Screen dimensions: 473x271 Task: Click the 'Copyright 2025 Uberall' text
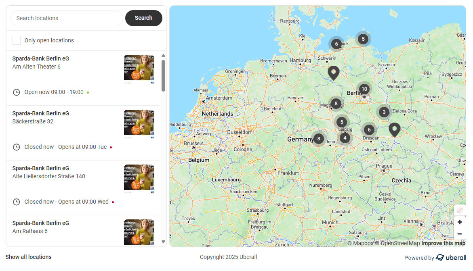click(x=228, y=257)
